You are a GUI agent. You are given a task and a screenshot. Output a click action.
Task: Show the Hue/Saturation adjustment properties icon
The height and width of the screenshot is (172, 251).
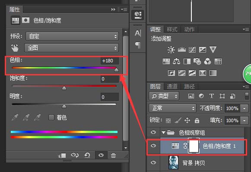16,20
